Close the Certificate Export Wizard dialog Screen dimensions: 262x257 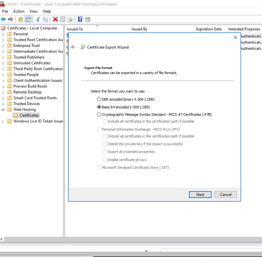tap(235, 37)
